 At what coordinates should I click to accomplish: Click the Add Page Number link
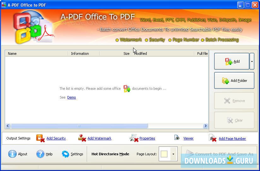point(232,139)
